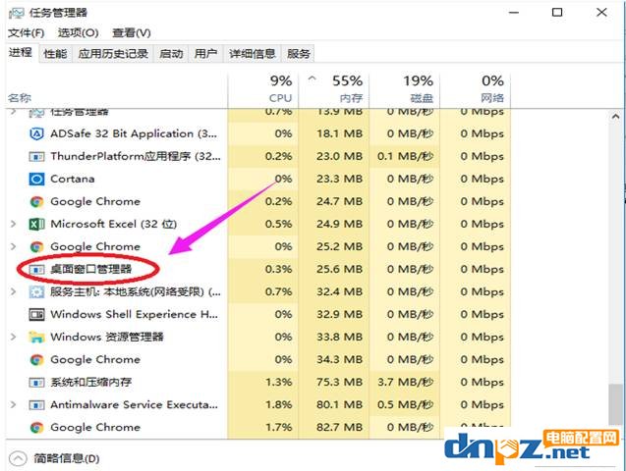Select the 进程 tab

(21, 53)
